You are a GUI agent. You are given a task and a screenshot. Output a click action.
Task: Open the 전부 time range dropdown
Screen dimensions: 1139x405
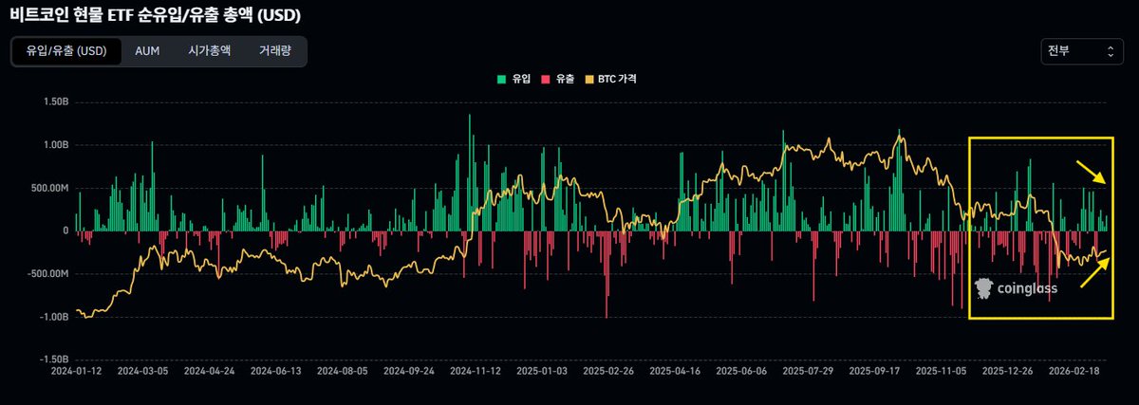click(x=1083, y=51)
